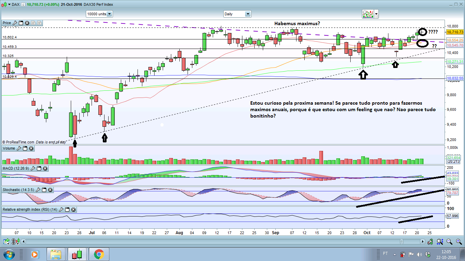The width and height of the screenshot is (465, 261).
Task: Click the MACD (12 26 9) label
Action: (x=16, y=168)
